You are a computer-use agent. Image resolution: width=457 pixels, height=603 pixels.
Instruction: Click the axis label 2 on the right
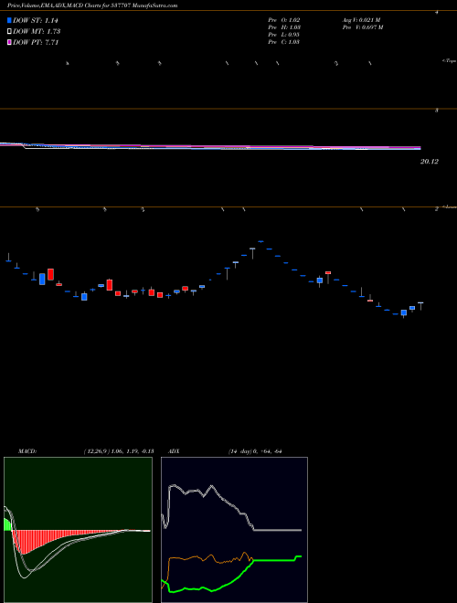(x=437, y=209)
